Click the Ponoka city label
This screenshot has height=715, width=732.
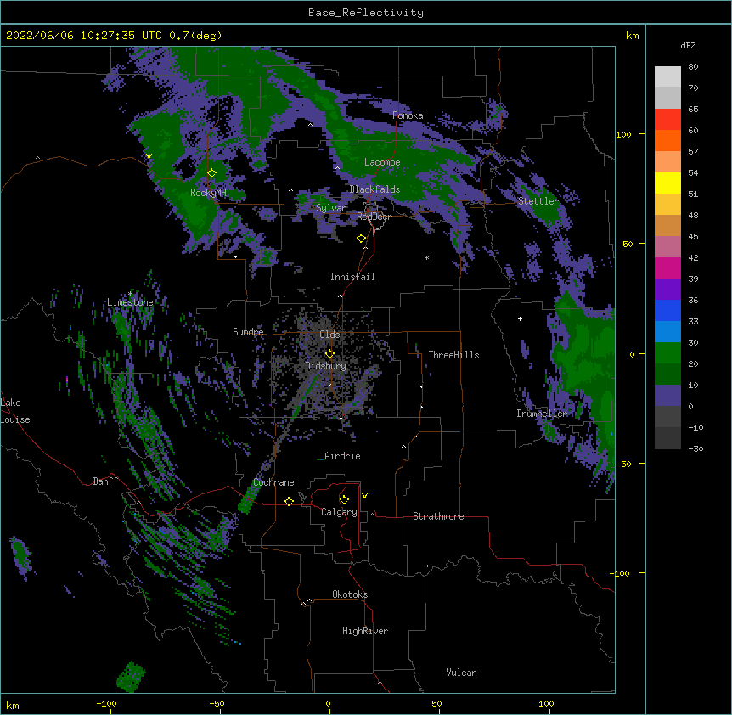408,115
